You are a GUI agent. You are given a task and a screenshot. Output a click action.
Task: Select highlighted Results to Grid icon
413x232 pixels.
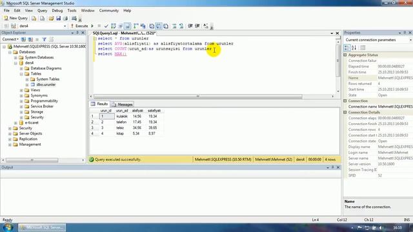tap(159, 26)
